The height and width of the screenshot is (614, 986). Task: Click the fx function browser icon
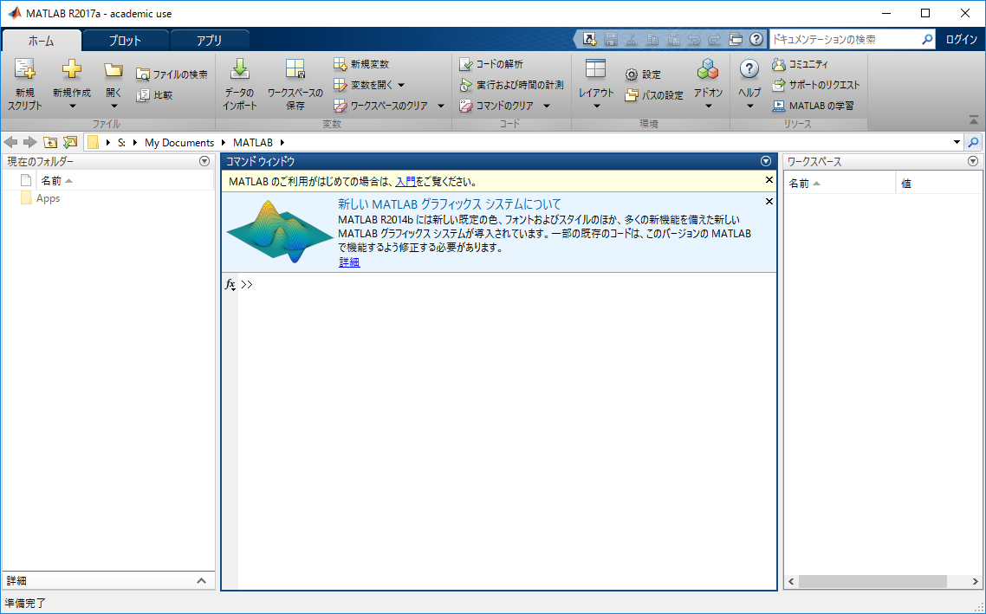click(x=230, y=285)
